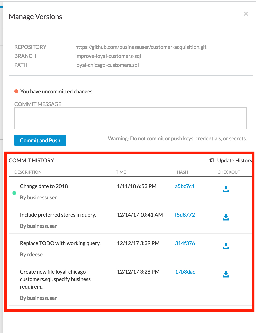This screenshot has width=256, height=333.
Task: Focus the Commit Message text area
Action: [130, 118]
